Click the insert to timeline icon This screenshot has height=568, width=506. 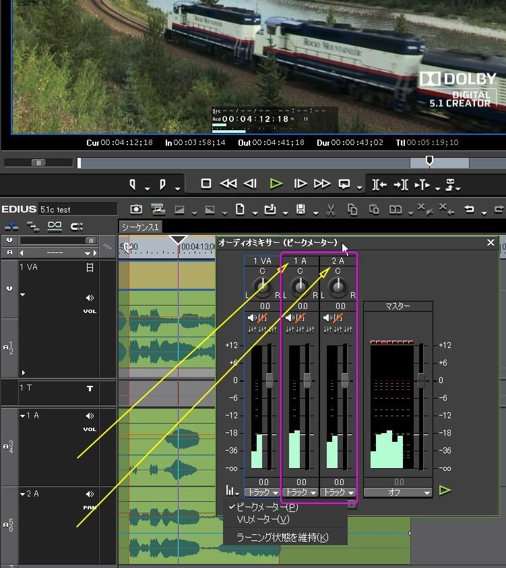pyautogui.click(x=379, y=185)
